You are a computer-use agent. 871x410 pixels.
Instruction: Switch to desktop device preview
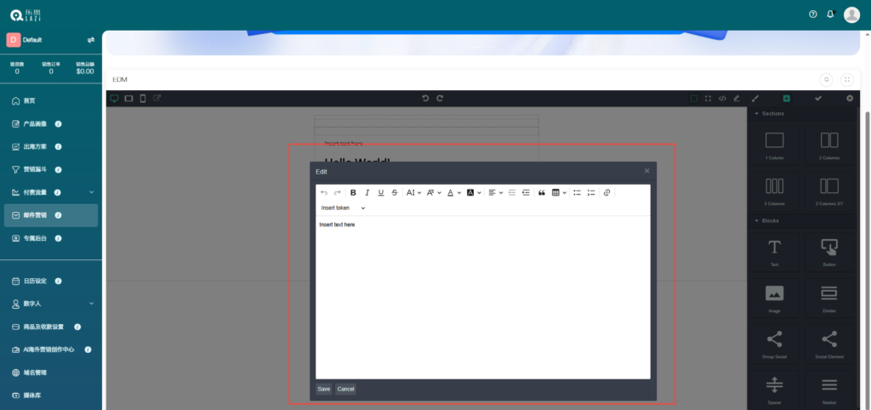click(x=114, y=99)
